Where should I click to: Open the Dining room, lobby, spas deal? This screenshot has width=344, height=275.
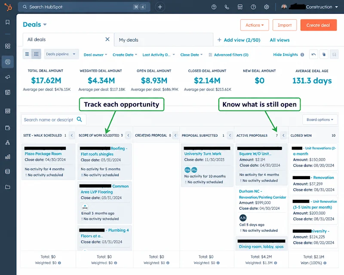coord(261,247)
